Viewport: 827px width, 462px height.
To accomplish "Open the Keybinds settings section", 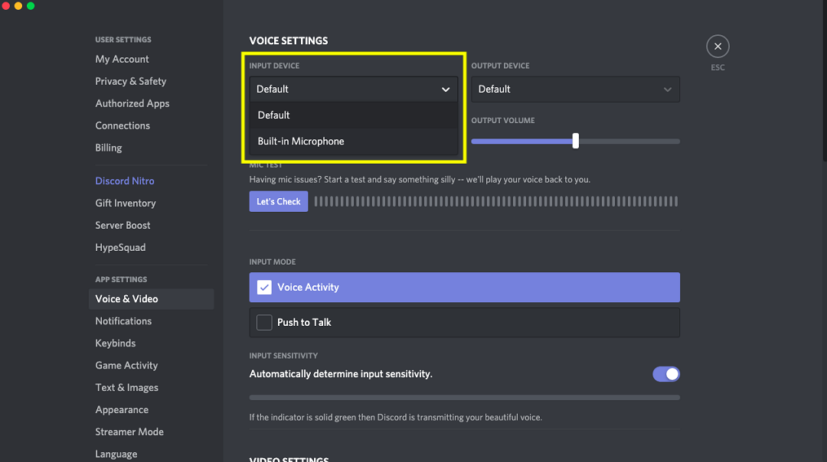I will point(116,343).
